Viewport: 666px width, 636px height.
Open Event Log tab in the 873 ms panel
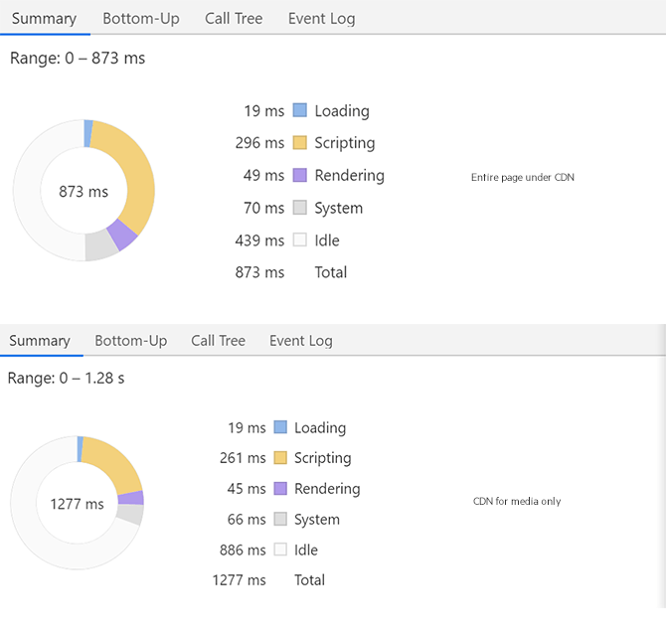pos(321,18)
